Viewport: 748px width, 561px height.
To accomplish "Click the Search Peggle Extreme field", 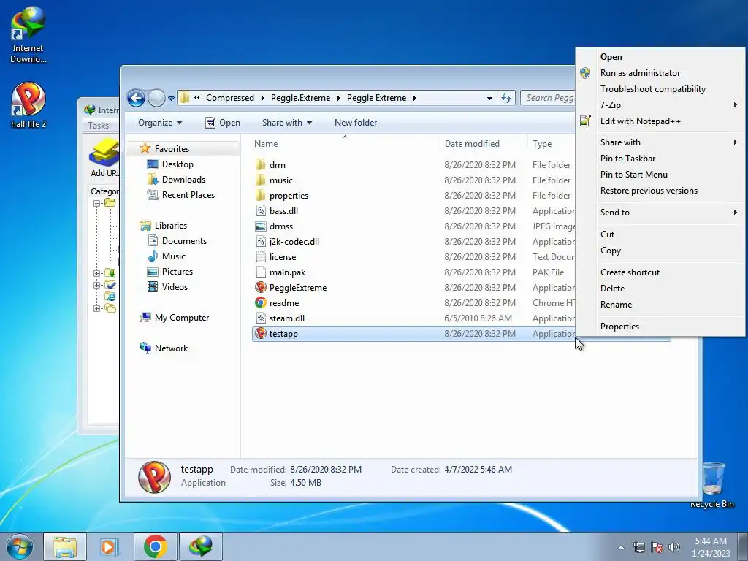I will click(x=549, y=98).
